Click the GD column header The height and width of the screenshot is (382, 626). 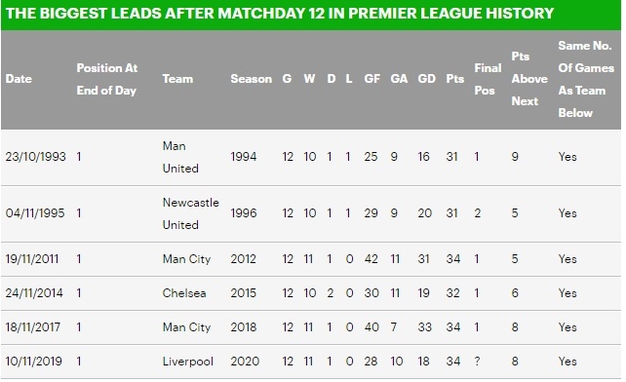(x=426, y=79)
